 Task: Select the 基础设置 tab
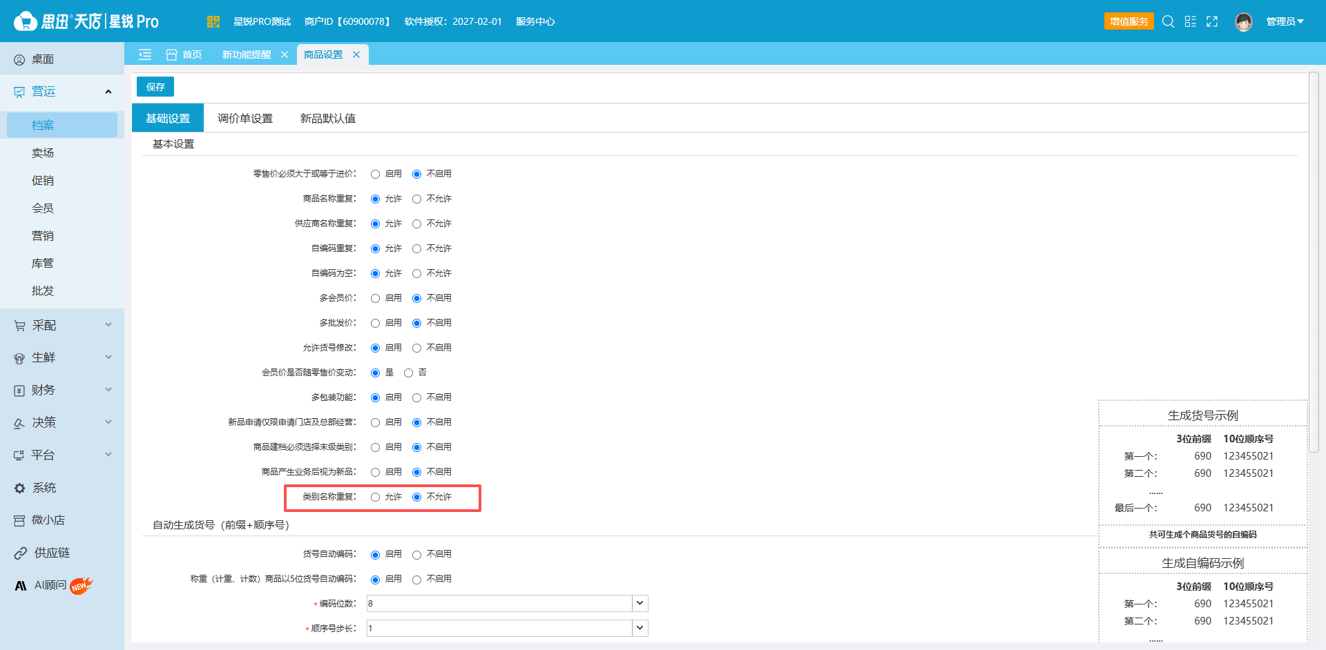point(168,118)
